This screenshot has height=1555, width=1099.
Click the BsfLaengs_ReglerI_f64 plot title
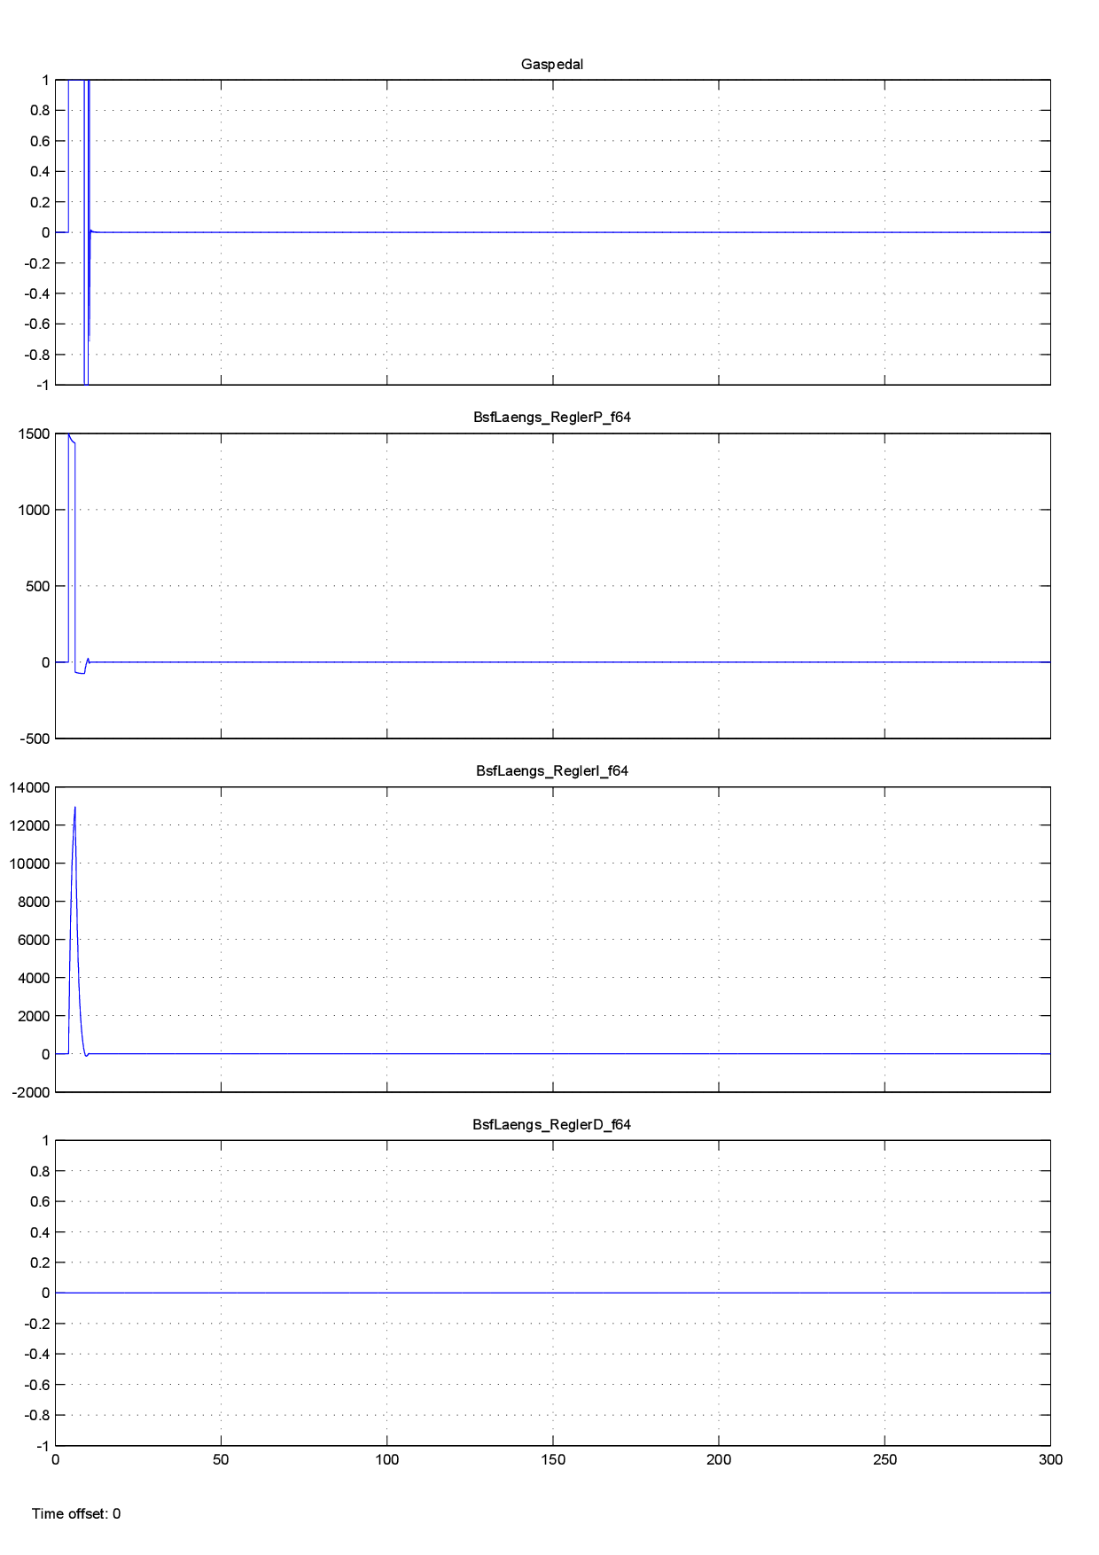coord(551,771)
